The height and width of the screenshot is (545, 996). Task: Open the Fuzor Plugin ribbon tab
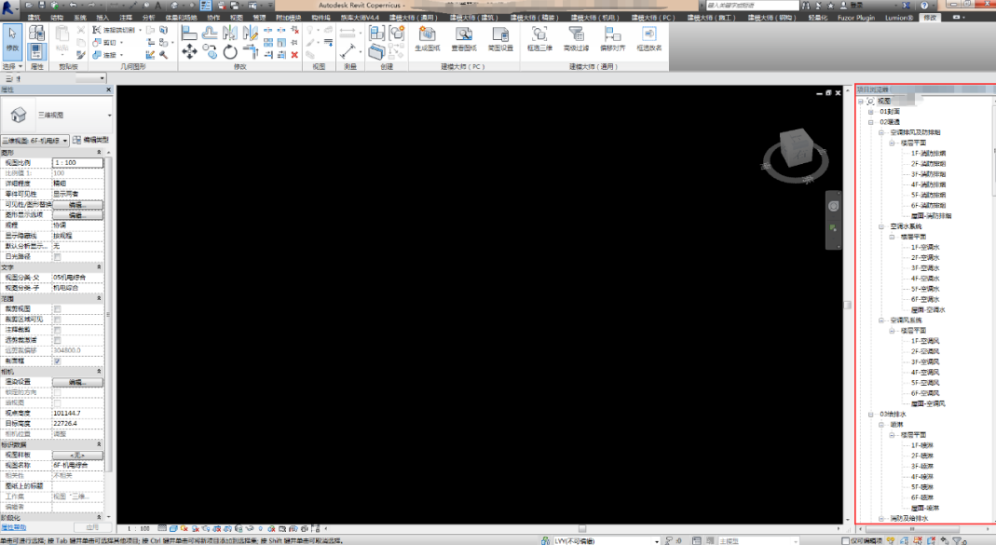click(855, 18)
